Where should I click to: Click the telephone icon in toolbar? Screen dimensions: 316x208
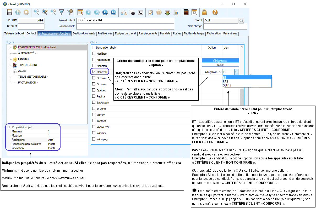click(141, 12)
